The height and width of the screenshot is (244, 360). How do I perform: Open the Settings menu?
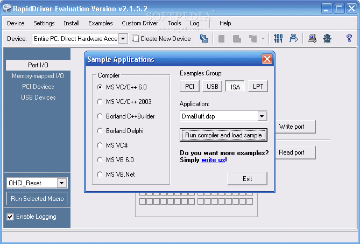pyautogui.click(x=44, y=23)
